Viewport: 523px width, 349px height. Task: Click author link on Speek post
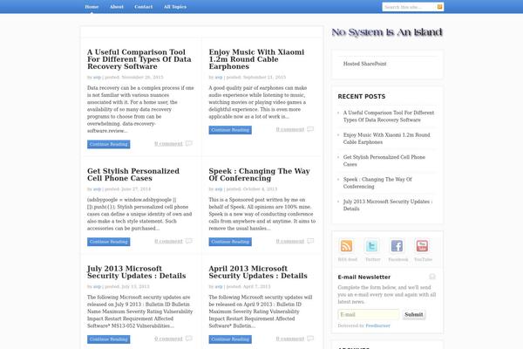click(x=219, y=189)
